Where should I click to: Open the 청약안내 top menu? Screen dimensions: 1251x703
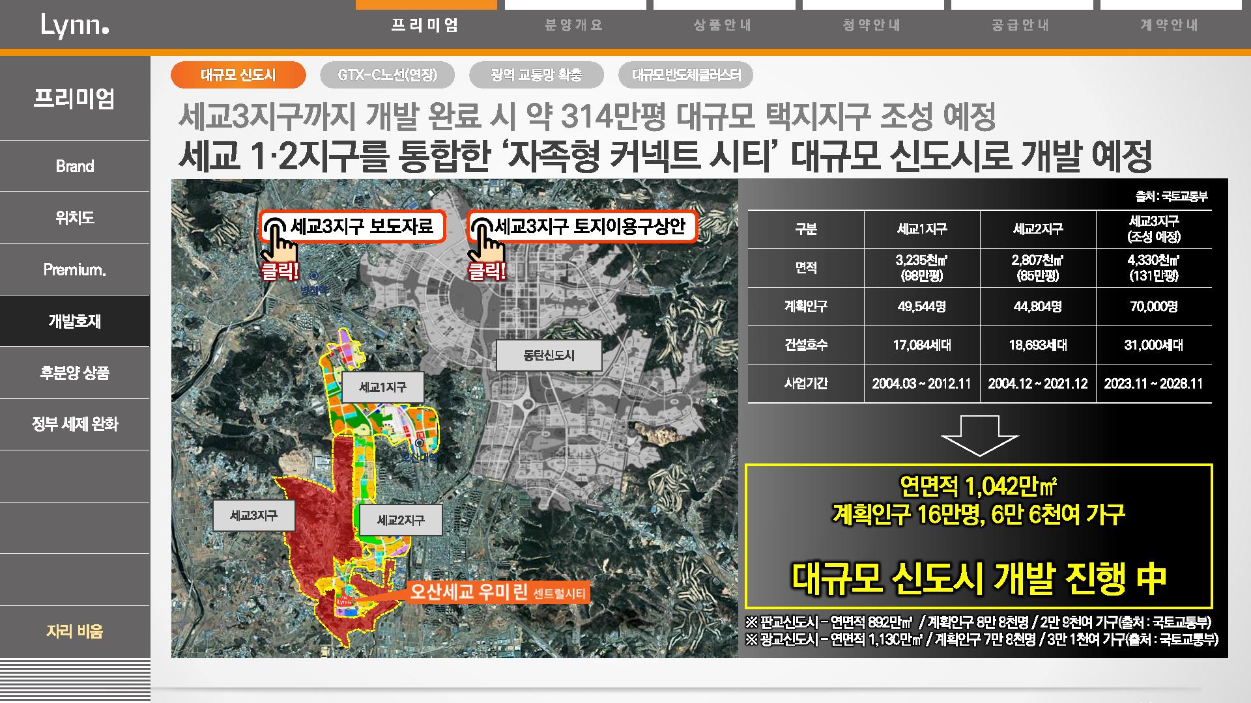pyautogui.click(x=872, y=25)
